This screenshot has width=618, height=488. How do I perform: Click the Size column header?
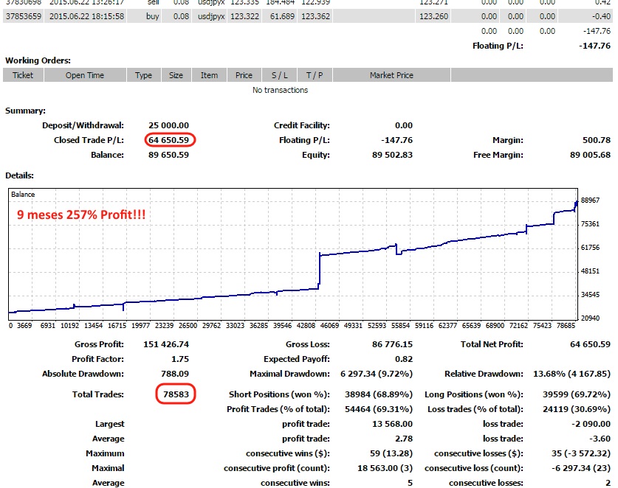176,75
